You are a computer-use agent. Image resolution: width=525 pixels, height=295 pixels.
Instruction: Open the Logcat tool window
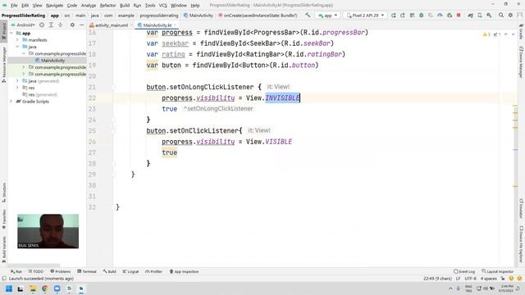click(x=130, y=271)
